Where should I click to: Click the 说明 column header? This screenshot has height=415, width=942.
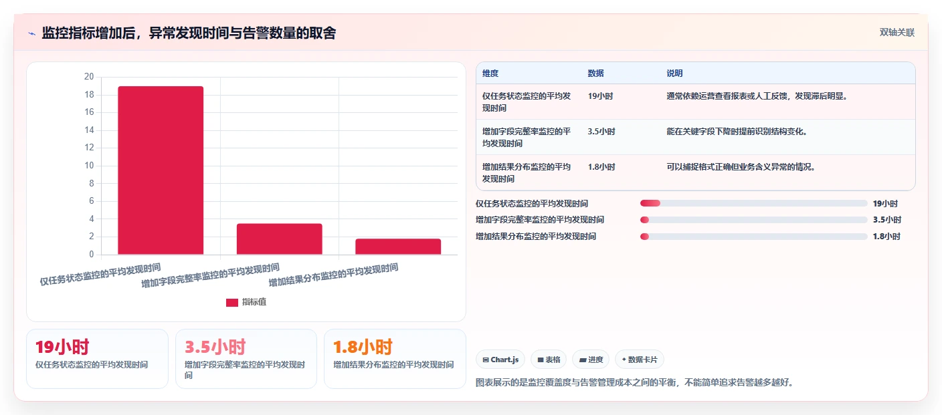pos(674,74)
